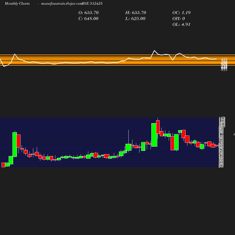235x235 pixels.
Task: Click the 'BSE 512425' symbol text
Action: pos(92,4)
